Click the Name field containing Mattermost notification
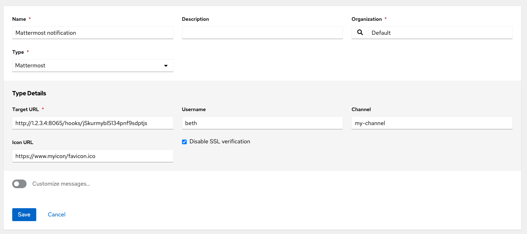This screenshot has width=527, height=234. pos(93,33)
